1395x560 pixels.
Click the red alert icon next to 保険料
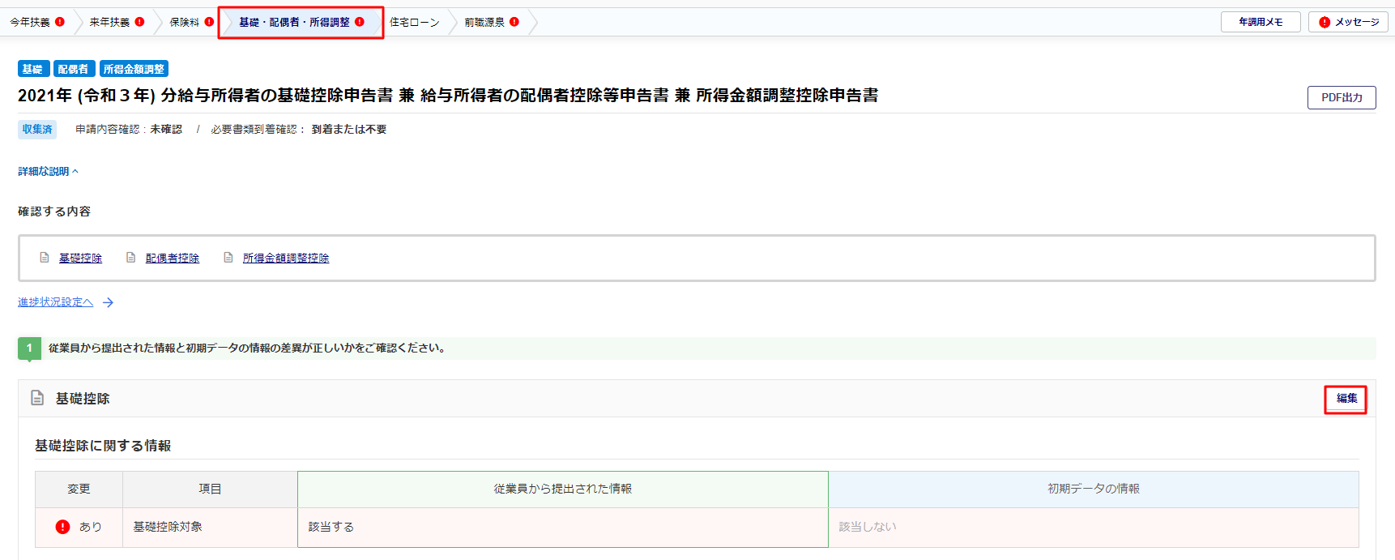(x=209, y=22)
